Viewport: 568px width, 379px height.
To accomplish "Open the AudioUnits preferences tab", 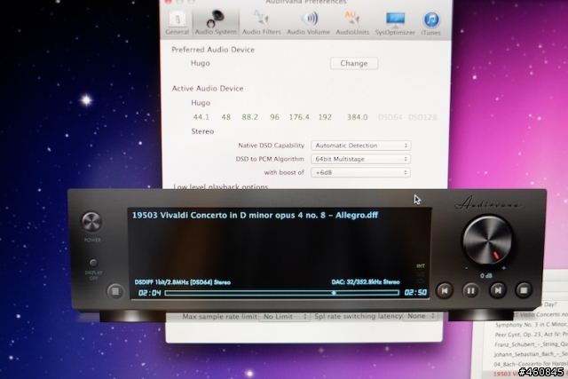I will click(x=352, y=23).
